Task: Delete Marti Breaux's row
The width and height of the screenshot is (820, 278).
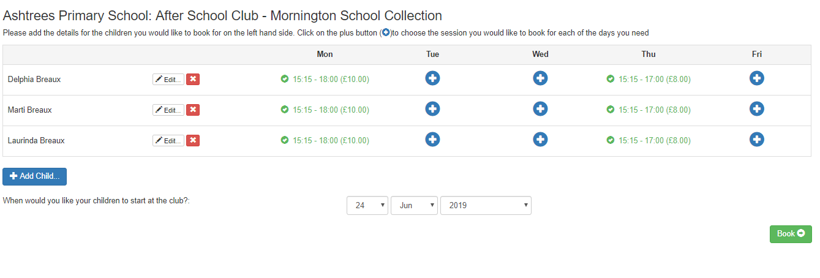Action: pyautogui.click(x=193, y=110)
